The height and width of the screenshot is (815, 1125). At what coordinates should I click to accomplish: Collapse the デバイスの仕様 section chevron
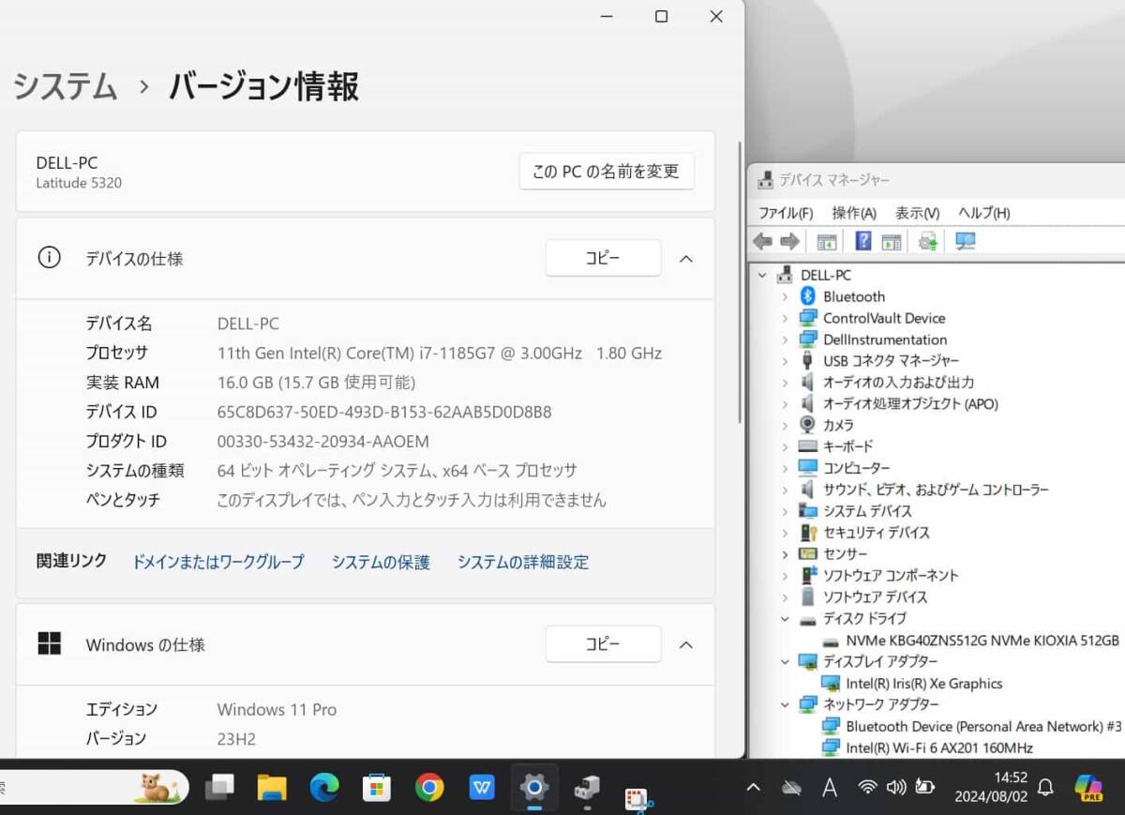tap(685, 259)
